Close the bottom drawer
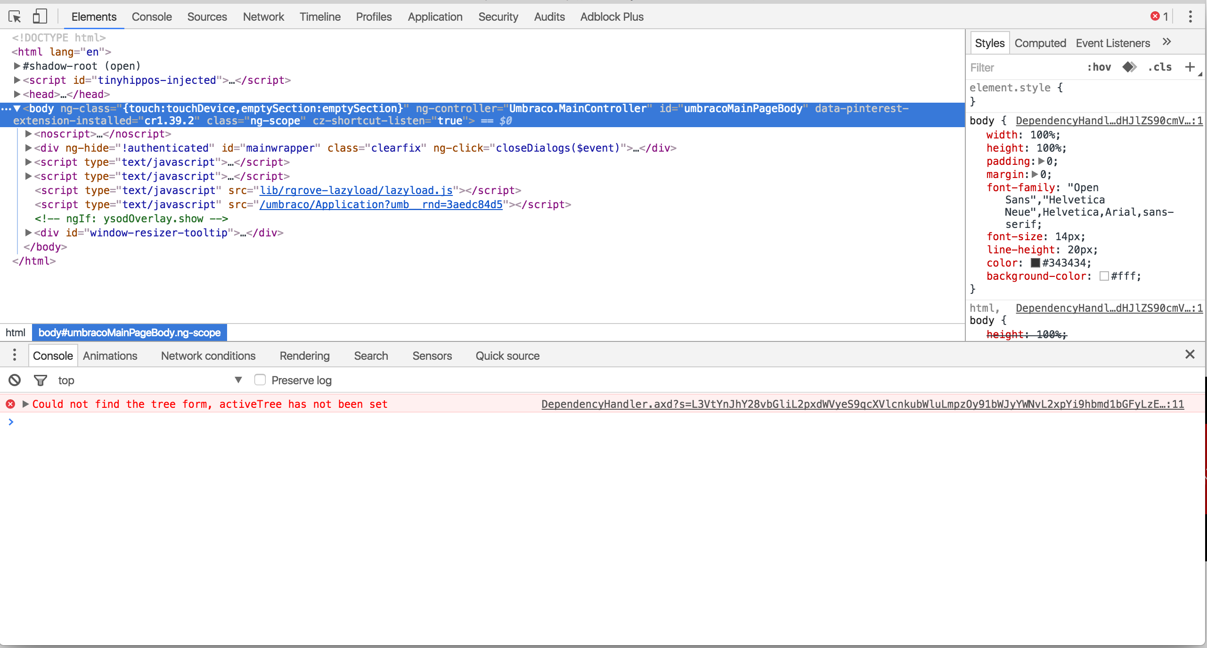Screen dimensions: 1207x648 (1190, 354)
